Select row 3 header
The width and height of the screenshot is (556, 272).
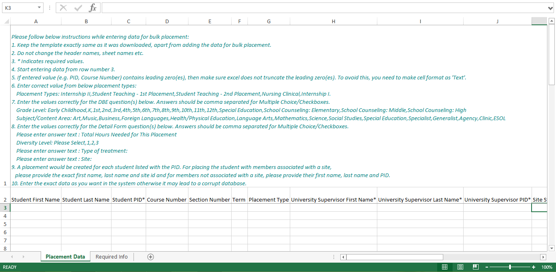point(5,208)
